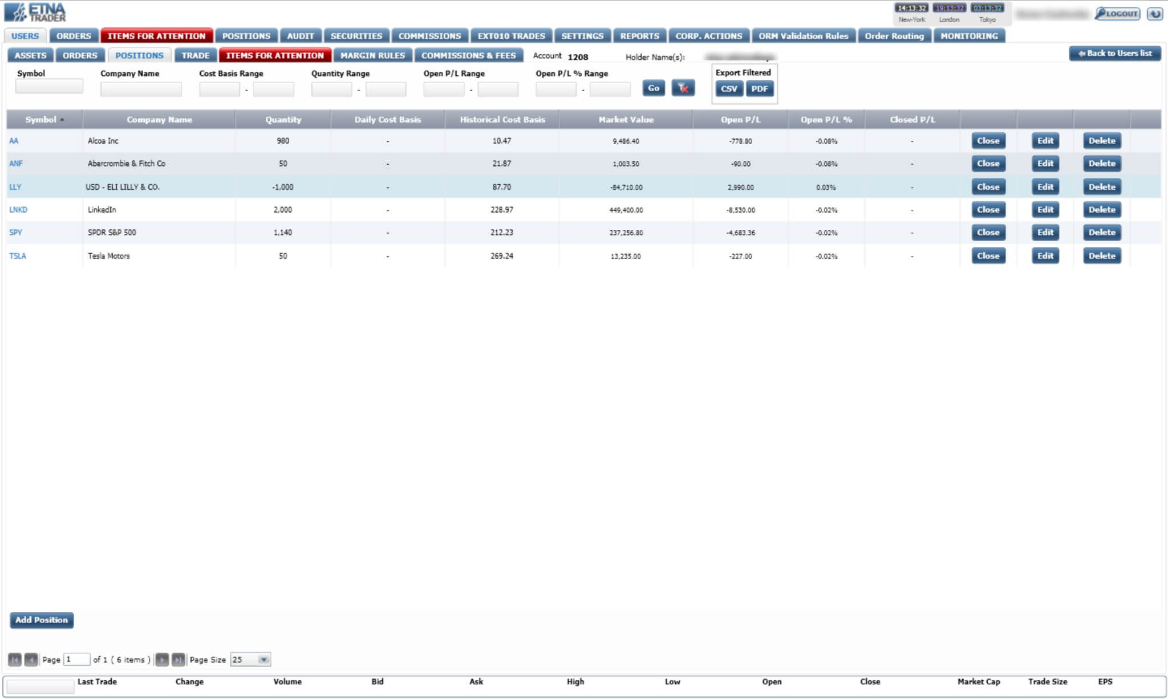Go to first page of results

[15, 660]
